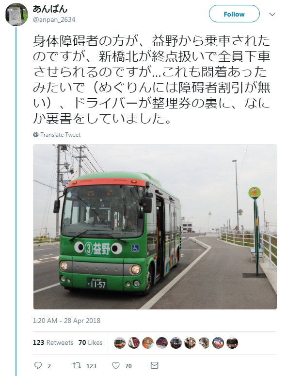Click the globe icon beside Translate Tweet
Image resolution: width=287 pixels, height=376 pixels.
click(36, 135)
